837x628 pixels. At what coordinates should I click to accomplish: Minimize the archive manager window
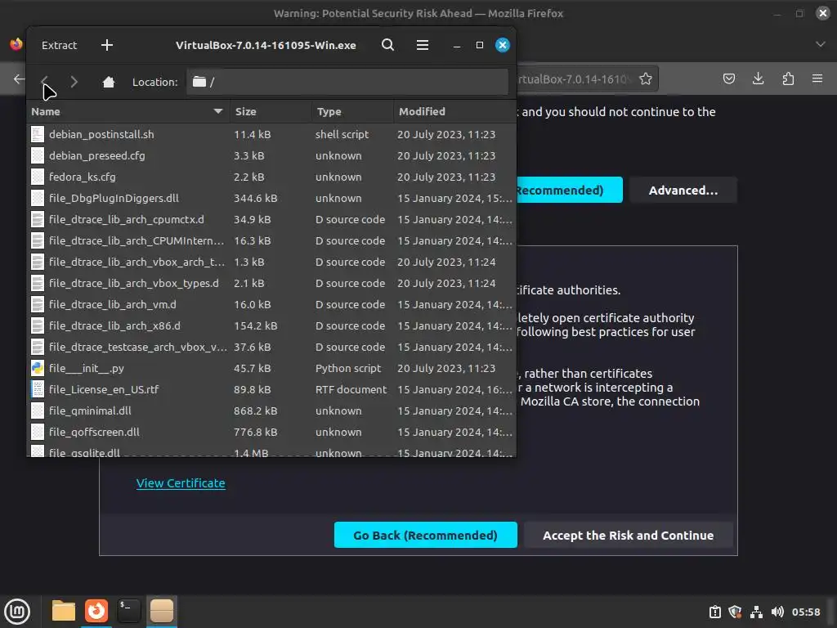[456, 46]
